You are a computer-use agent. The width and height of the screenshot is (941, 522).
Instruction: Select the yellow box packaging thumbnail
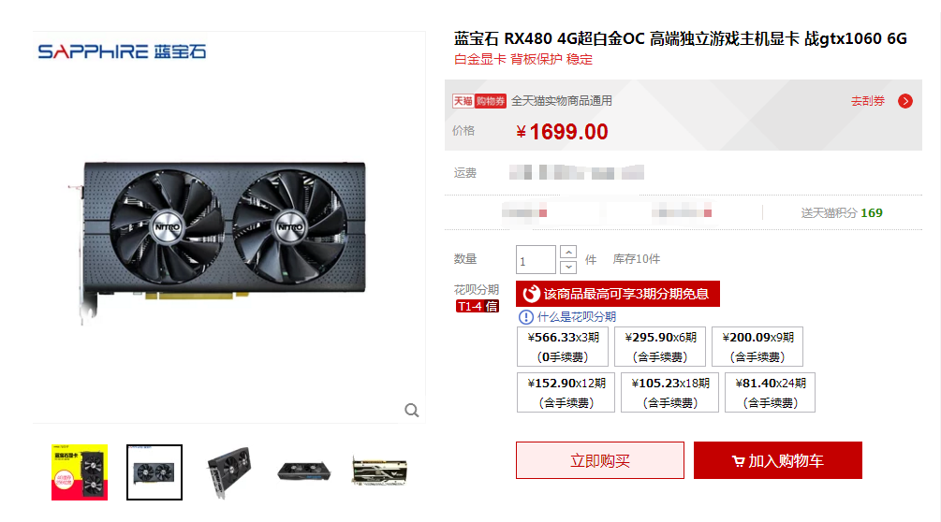(x=80, y=472)
